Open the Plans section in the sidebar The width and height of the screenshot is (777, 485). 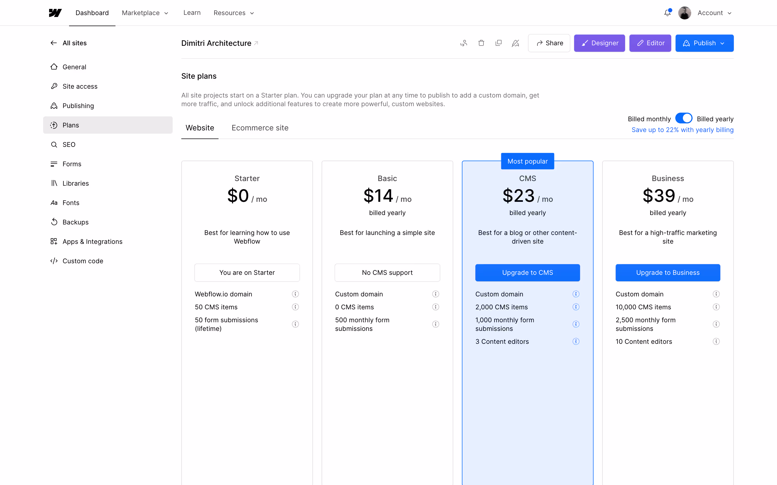pos(71,125)
